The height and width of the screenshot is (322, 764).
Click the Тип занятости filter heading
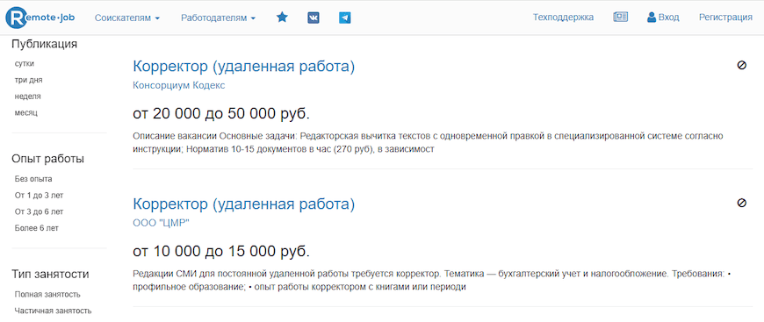point(50,275)
